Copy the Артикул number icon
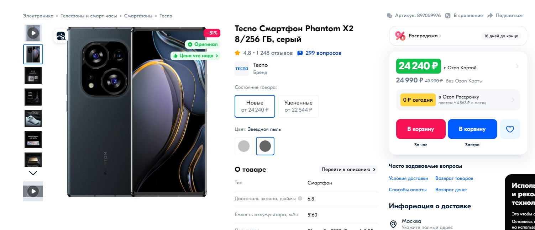Viewport: 535px width, 230px height. click(x=389, y=16)
